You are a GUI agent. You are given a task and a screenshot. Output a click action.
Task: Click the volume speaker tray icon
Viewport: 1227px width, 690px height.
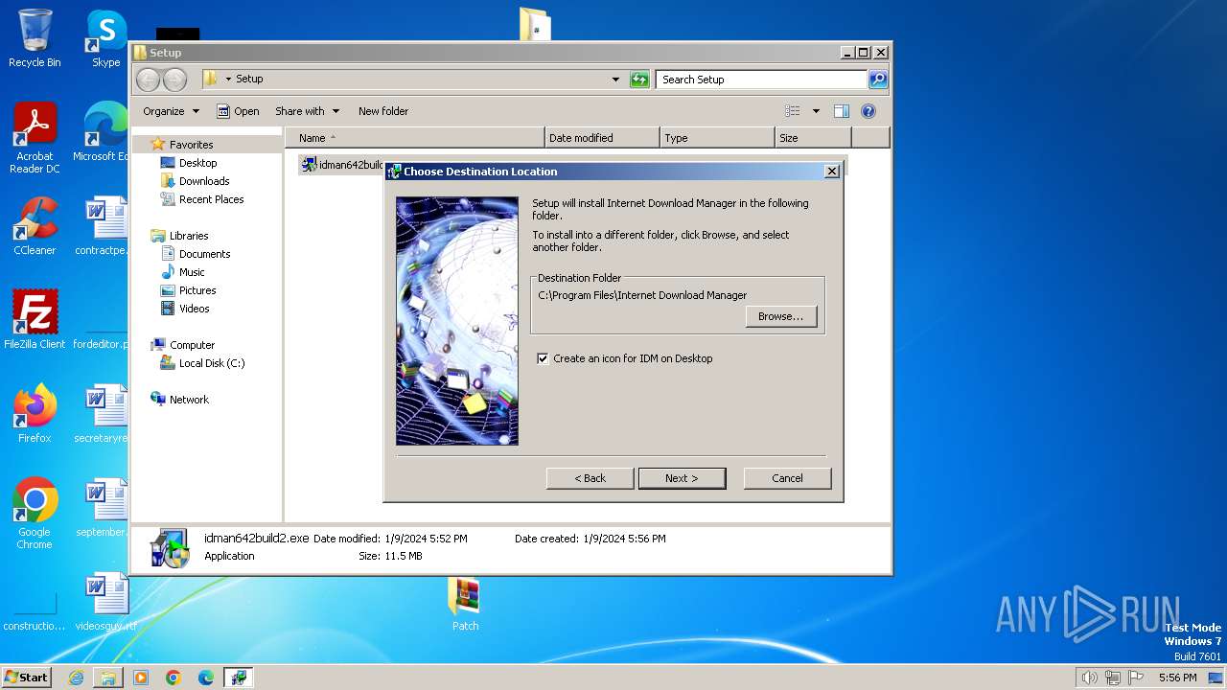coord(1089,678)
